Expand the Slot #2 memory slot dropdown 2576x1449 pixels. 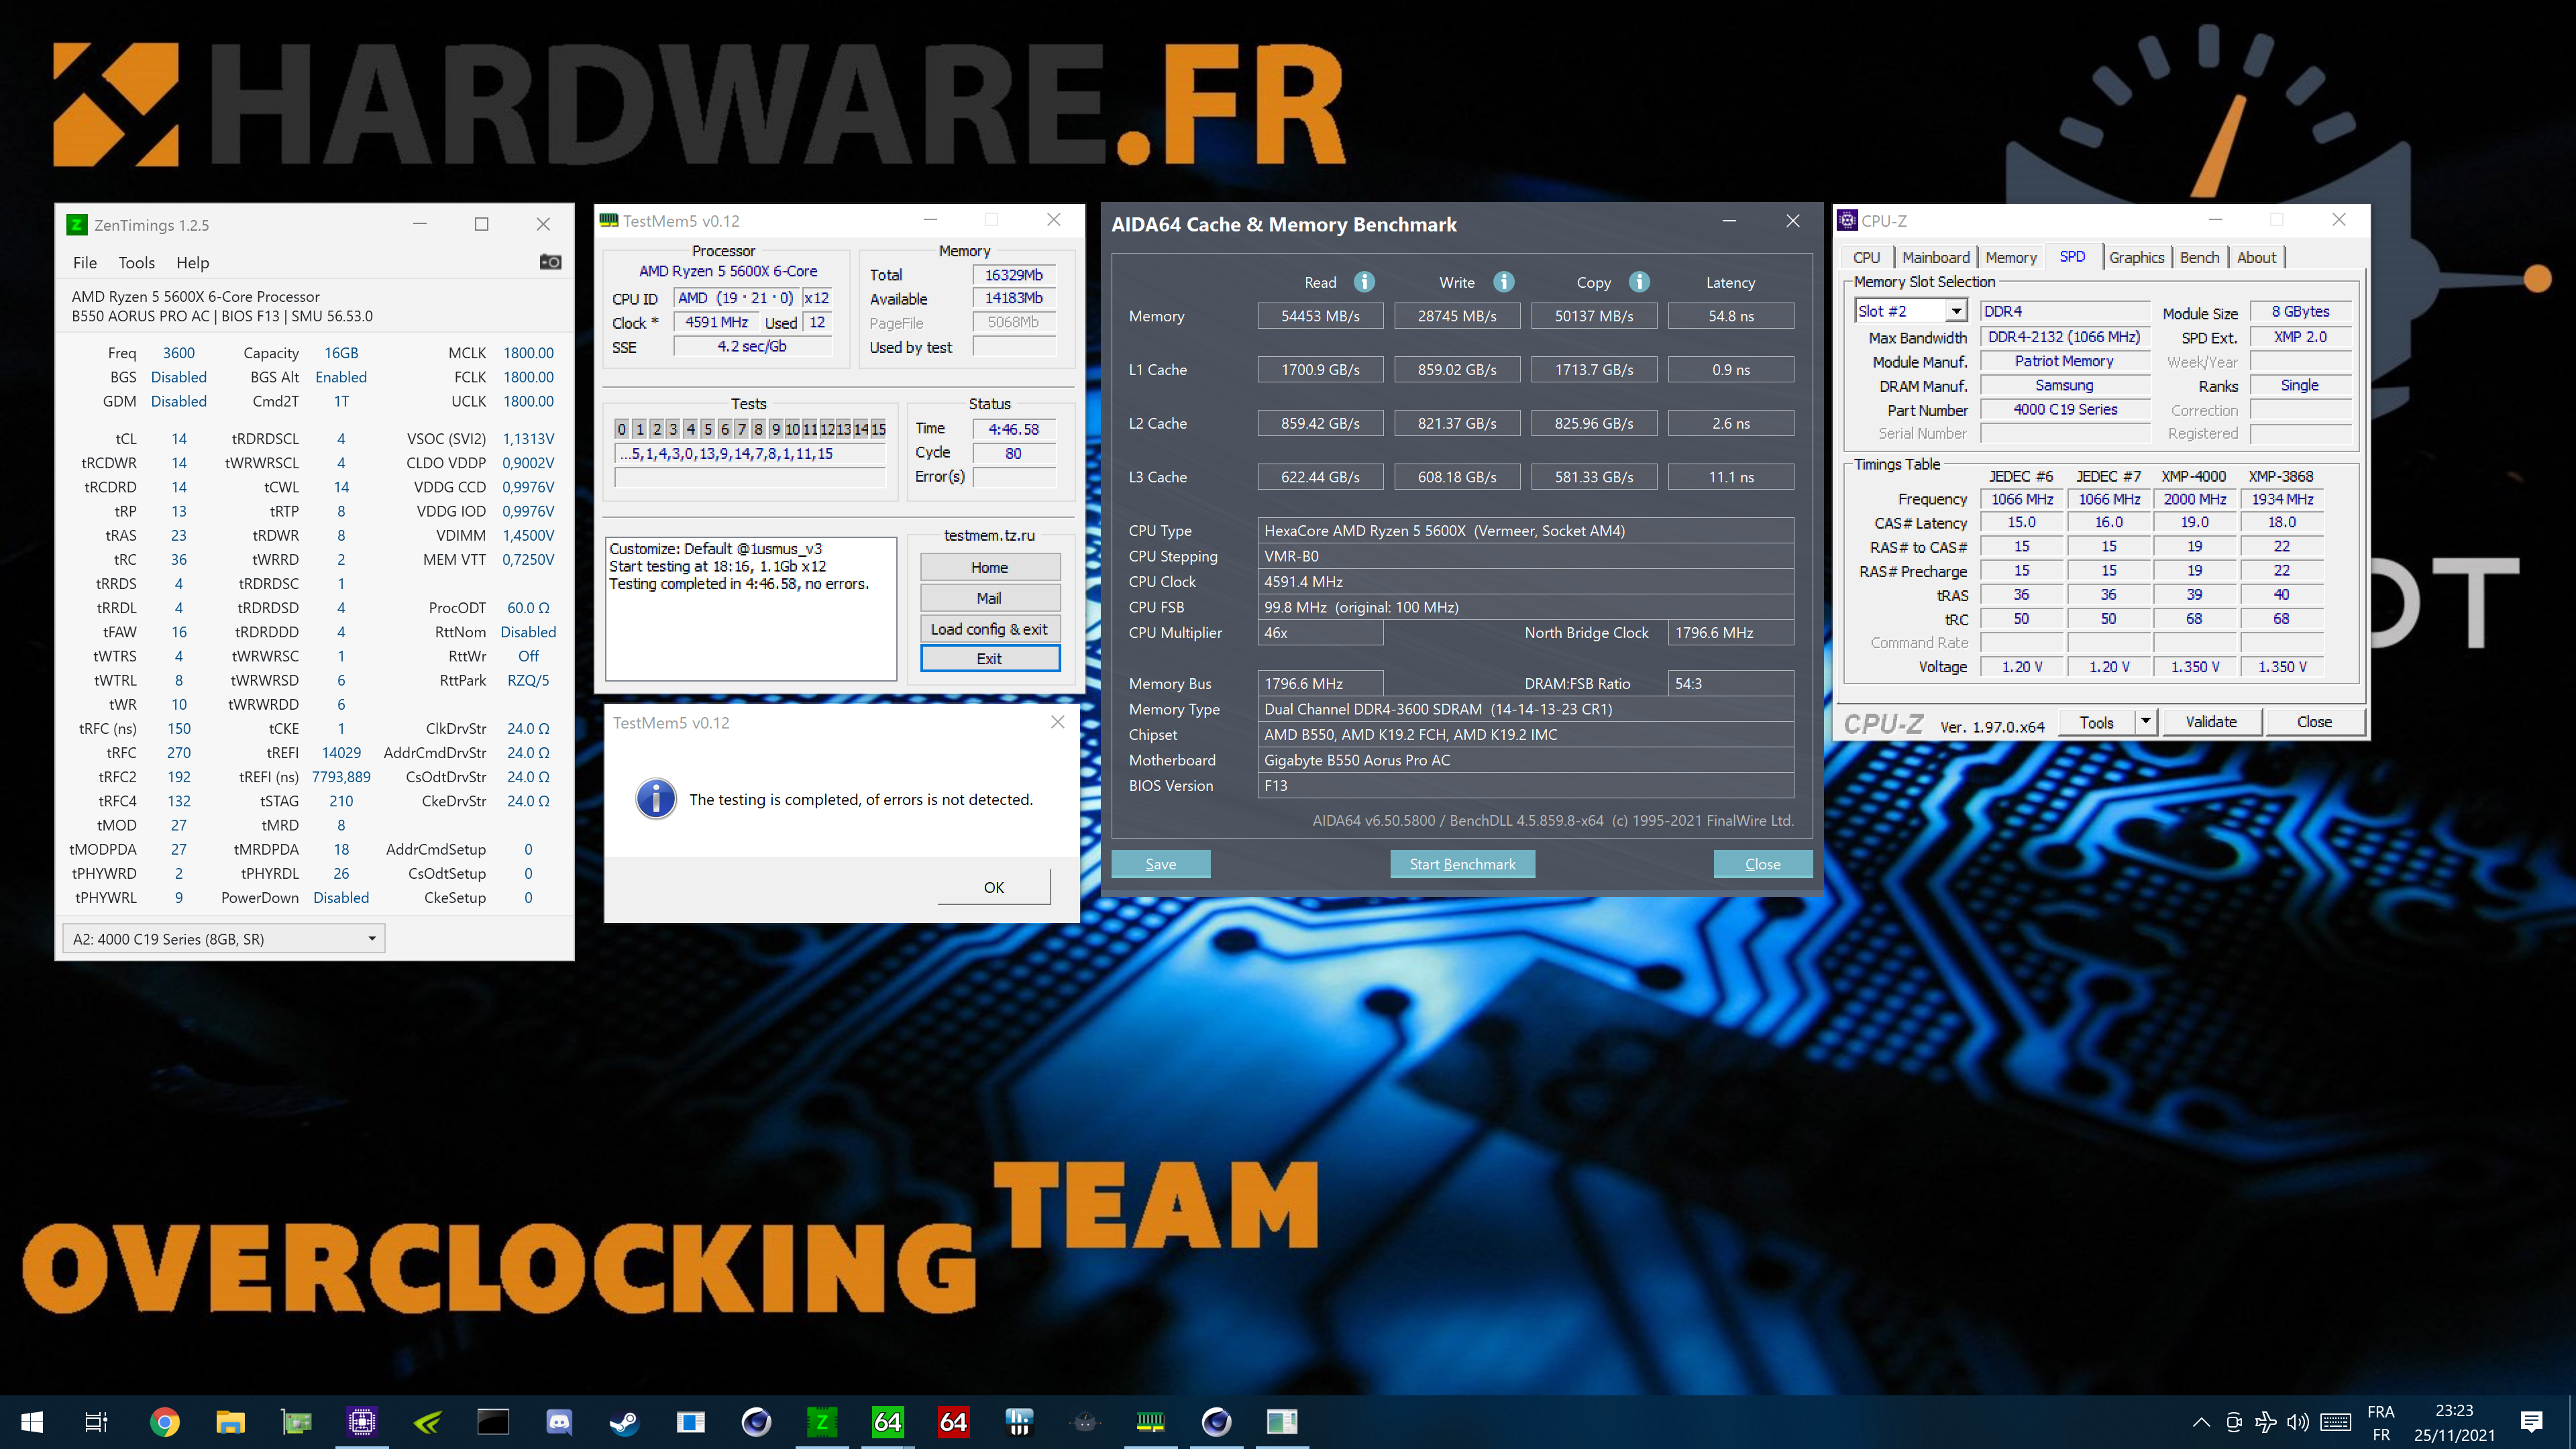coord(1956,311)
